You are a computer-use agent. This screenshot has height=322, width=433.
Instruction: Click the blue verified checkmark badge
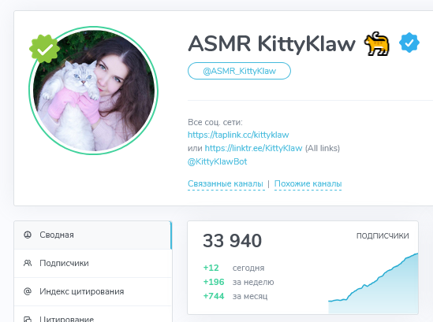pos(409,43)
